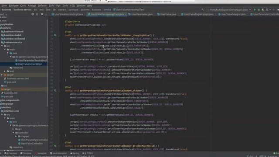Click business-service breadcrumb in navigation bar
279x157 pixels.
coord(22,10)
